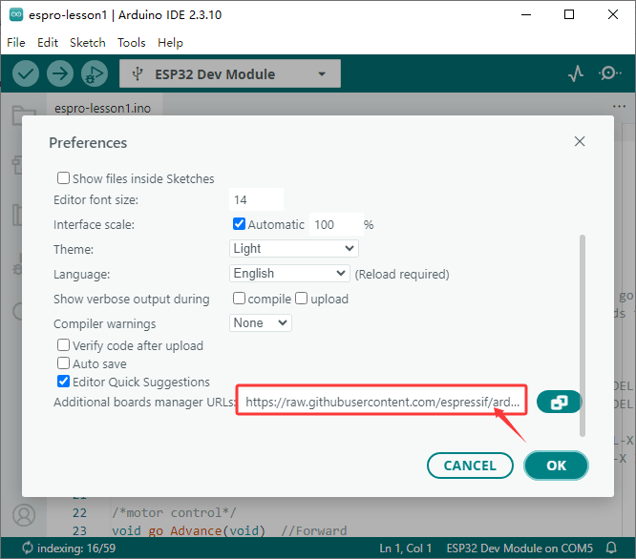636x559 pixels.
Task: Enable verbose output during upload
Action: [302, 299]
